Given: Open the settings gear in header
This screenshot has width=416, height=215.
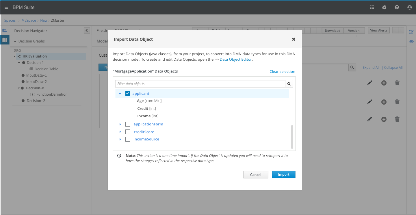Looking at the screenshot, I should point(384,7).
